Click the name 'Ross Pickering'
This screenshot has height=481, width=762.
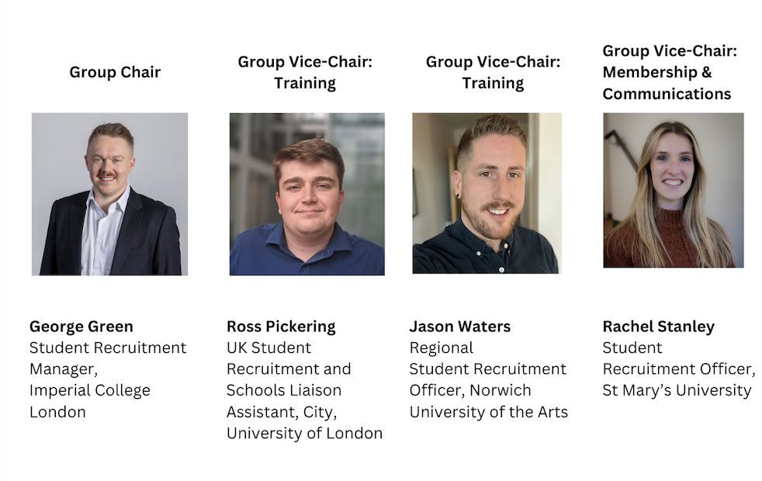(281, 327)
